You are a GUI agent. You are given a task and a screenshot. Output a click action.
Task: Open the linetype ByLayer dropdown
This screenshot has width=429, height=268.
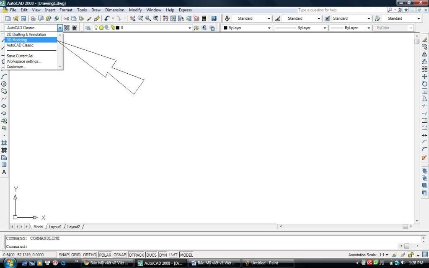tap(325, 28)
